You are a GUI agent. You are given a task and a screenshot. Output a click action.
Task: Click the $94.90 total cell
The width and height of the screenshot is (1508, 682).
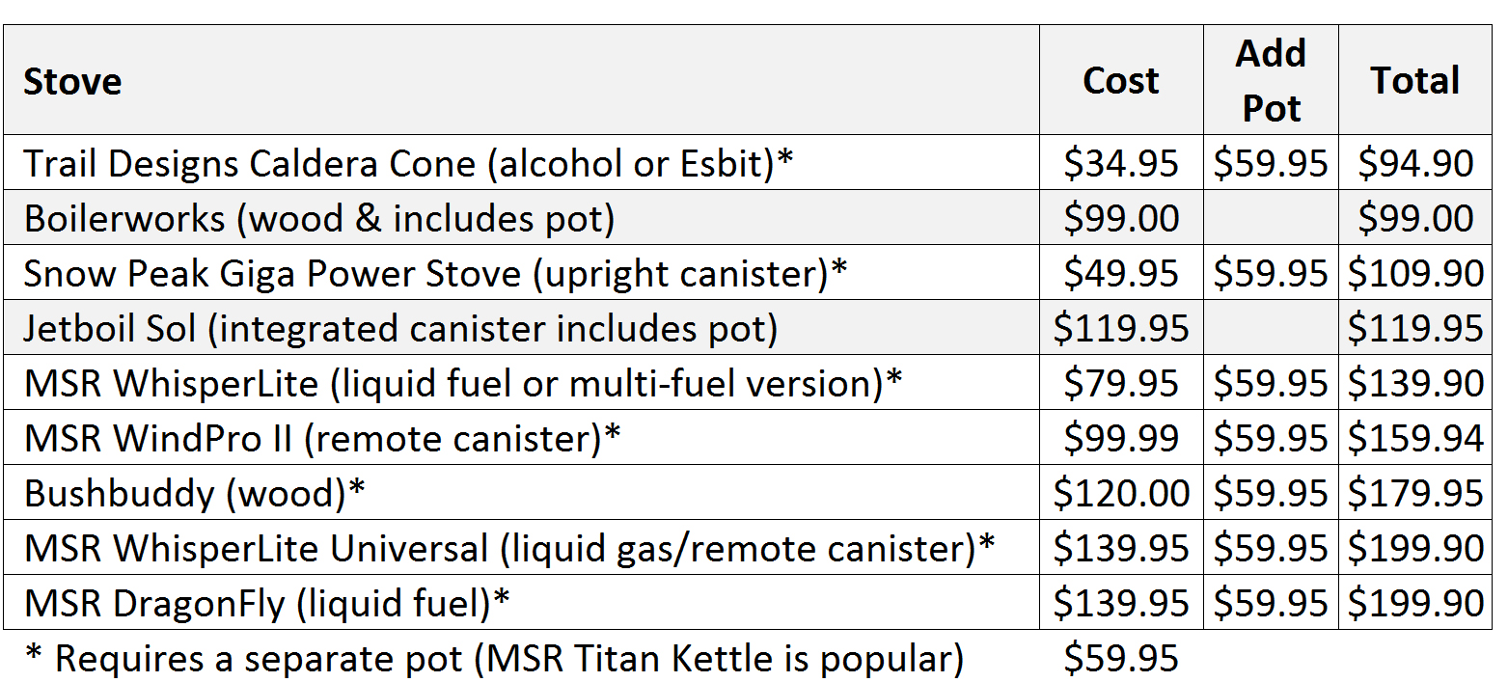click(x=1415, y=164)
